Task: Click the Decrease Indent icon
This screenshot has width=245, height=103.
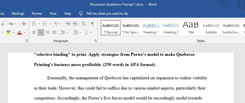Action: coord(68,24)
